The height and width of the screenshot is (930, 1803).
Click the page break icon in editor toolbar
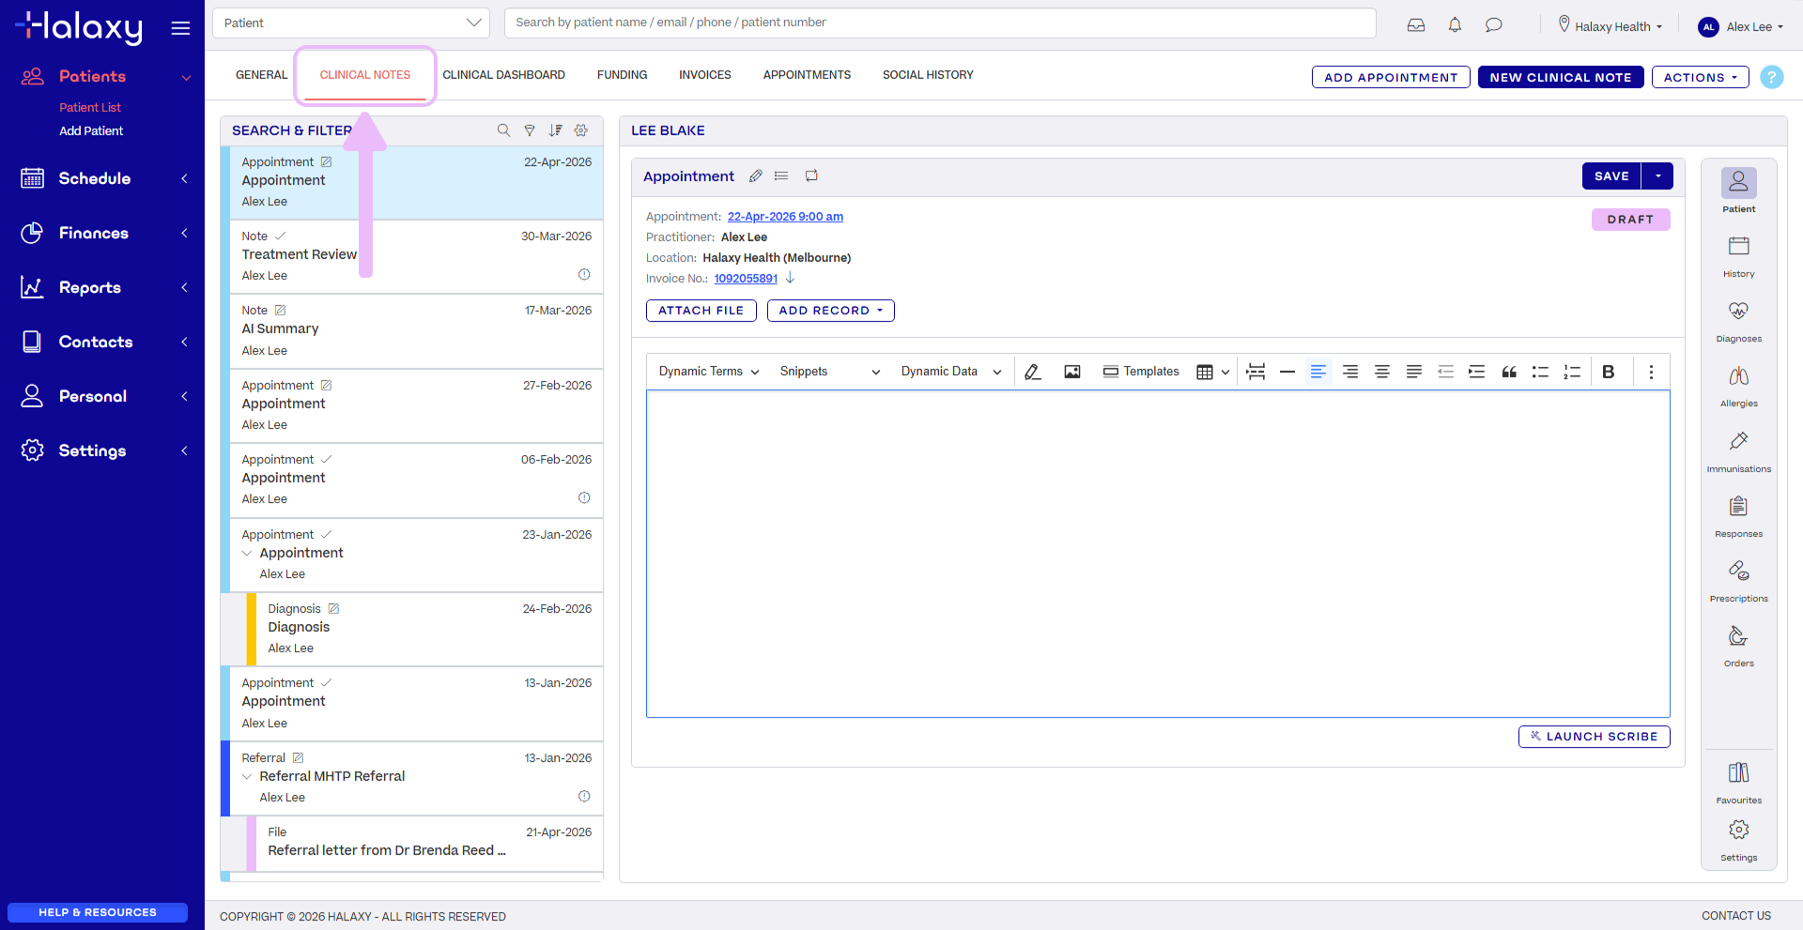click(1256, 372)
